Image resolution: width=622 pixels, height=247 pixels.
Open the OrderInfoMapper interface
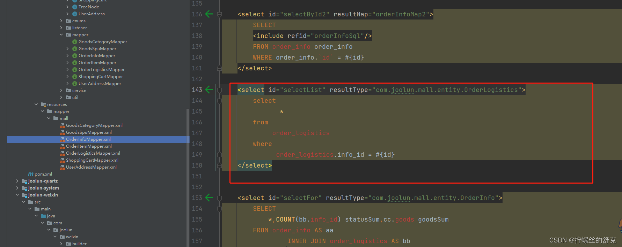tap(97, 55)
